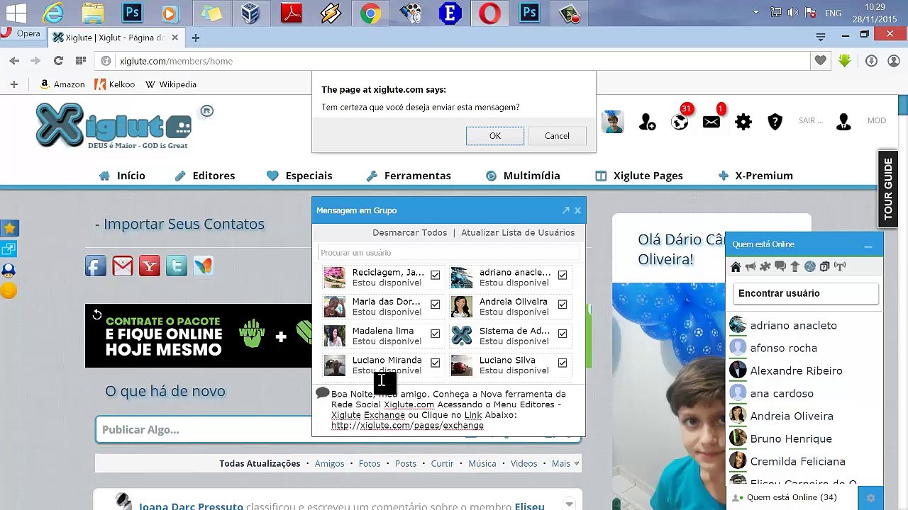
Task: Open the Editores menu
Action: [x=204, y=176]
